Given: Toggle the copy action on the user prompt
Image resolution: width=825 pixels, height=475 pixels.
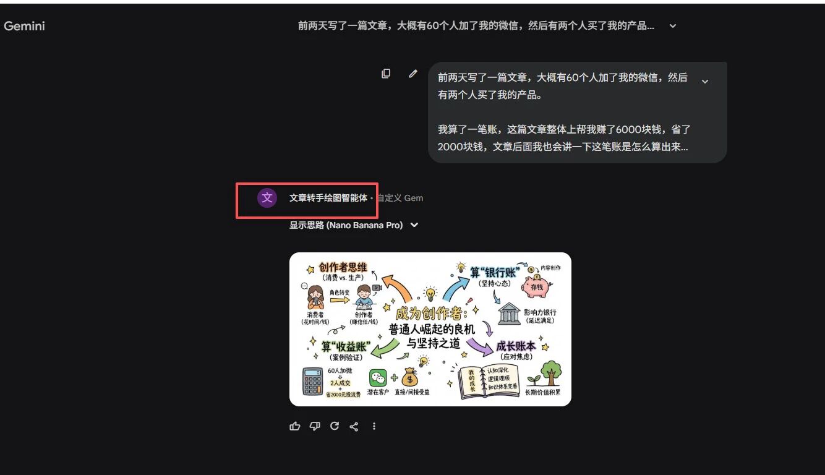Looking at the screenshot, I should tap(386, 74).
